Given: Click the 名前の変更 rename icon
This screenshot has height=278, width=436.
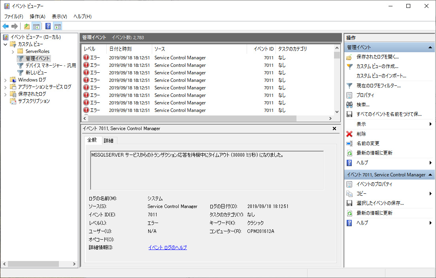Looking at the screenshot, I should [349, 144].
